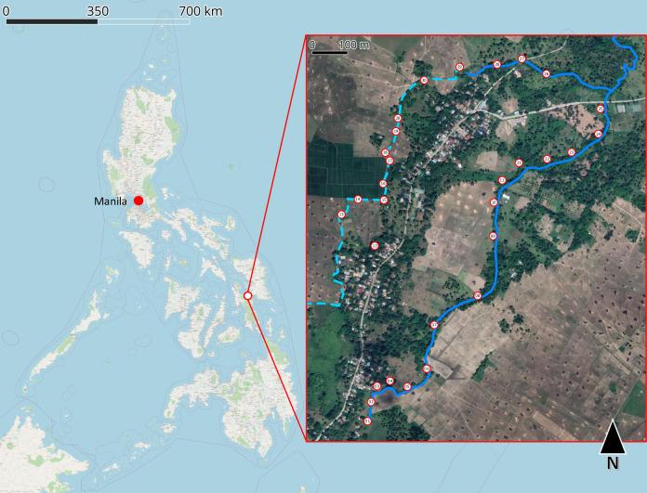
Task: Click the 350 scale bar label
Action: [98, 11]
